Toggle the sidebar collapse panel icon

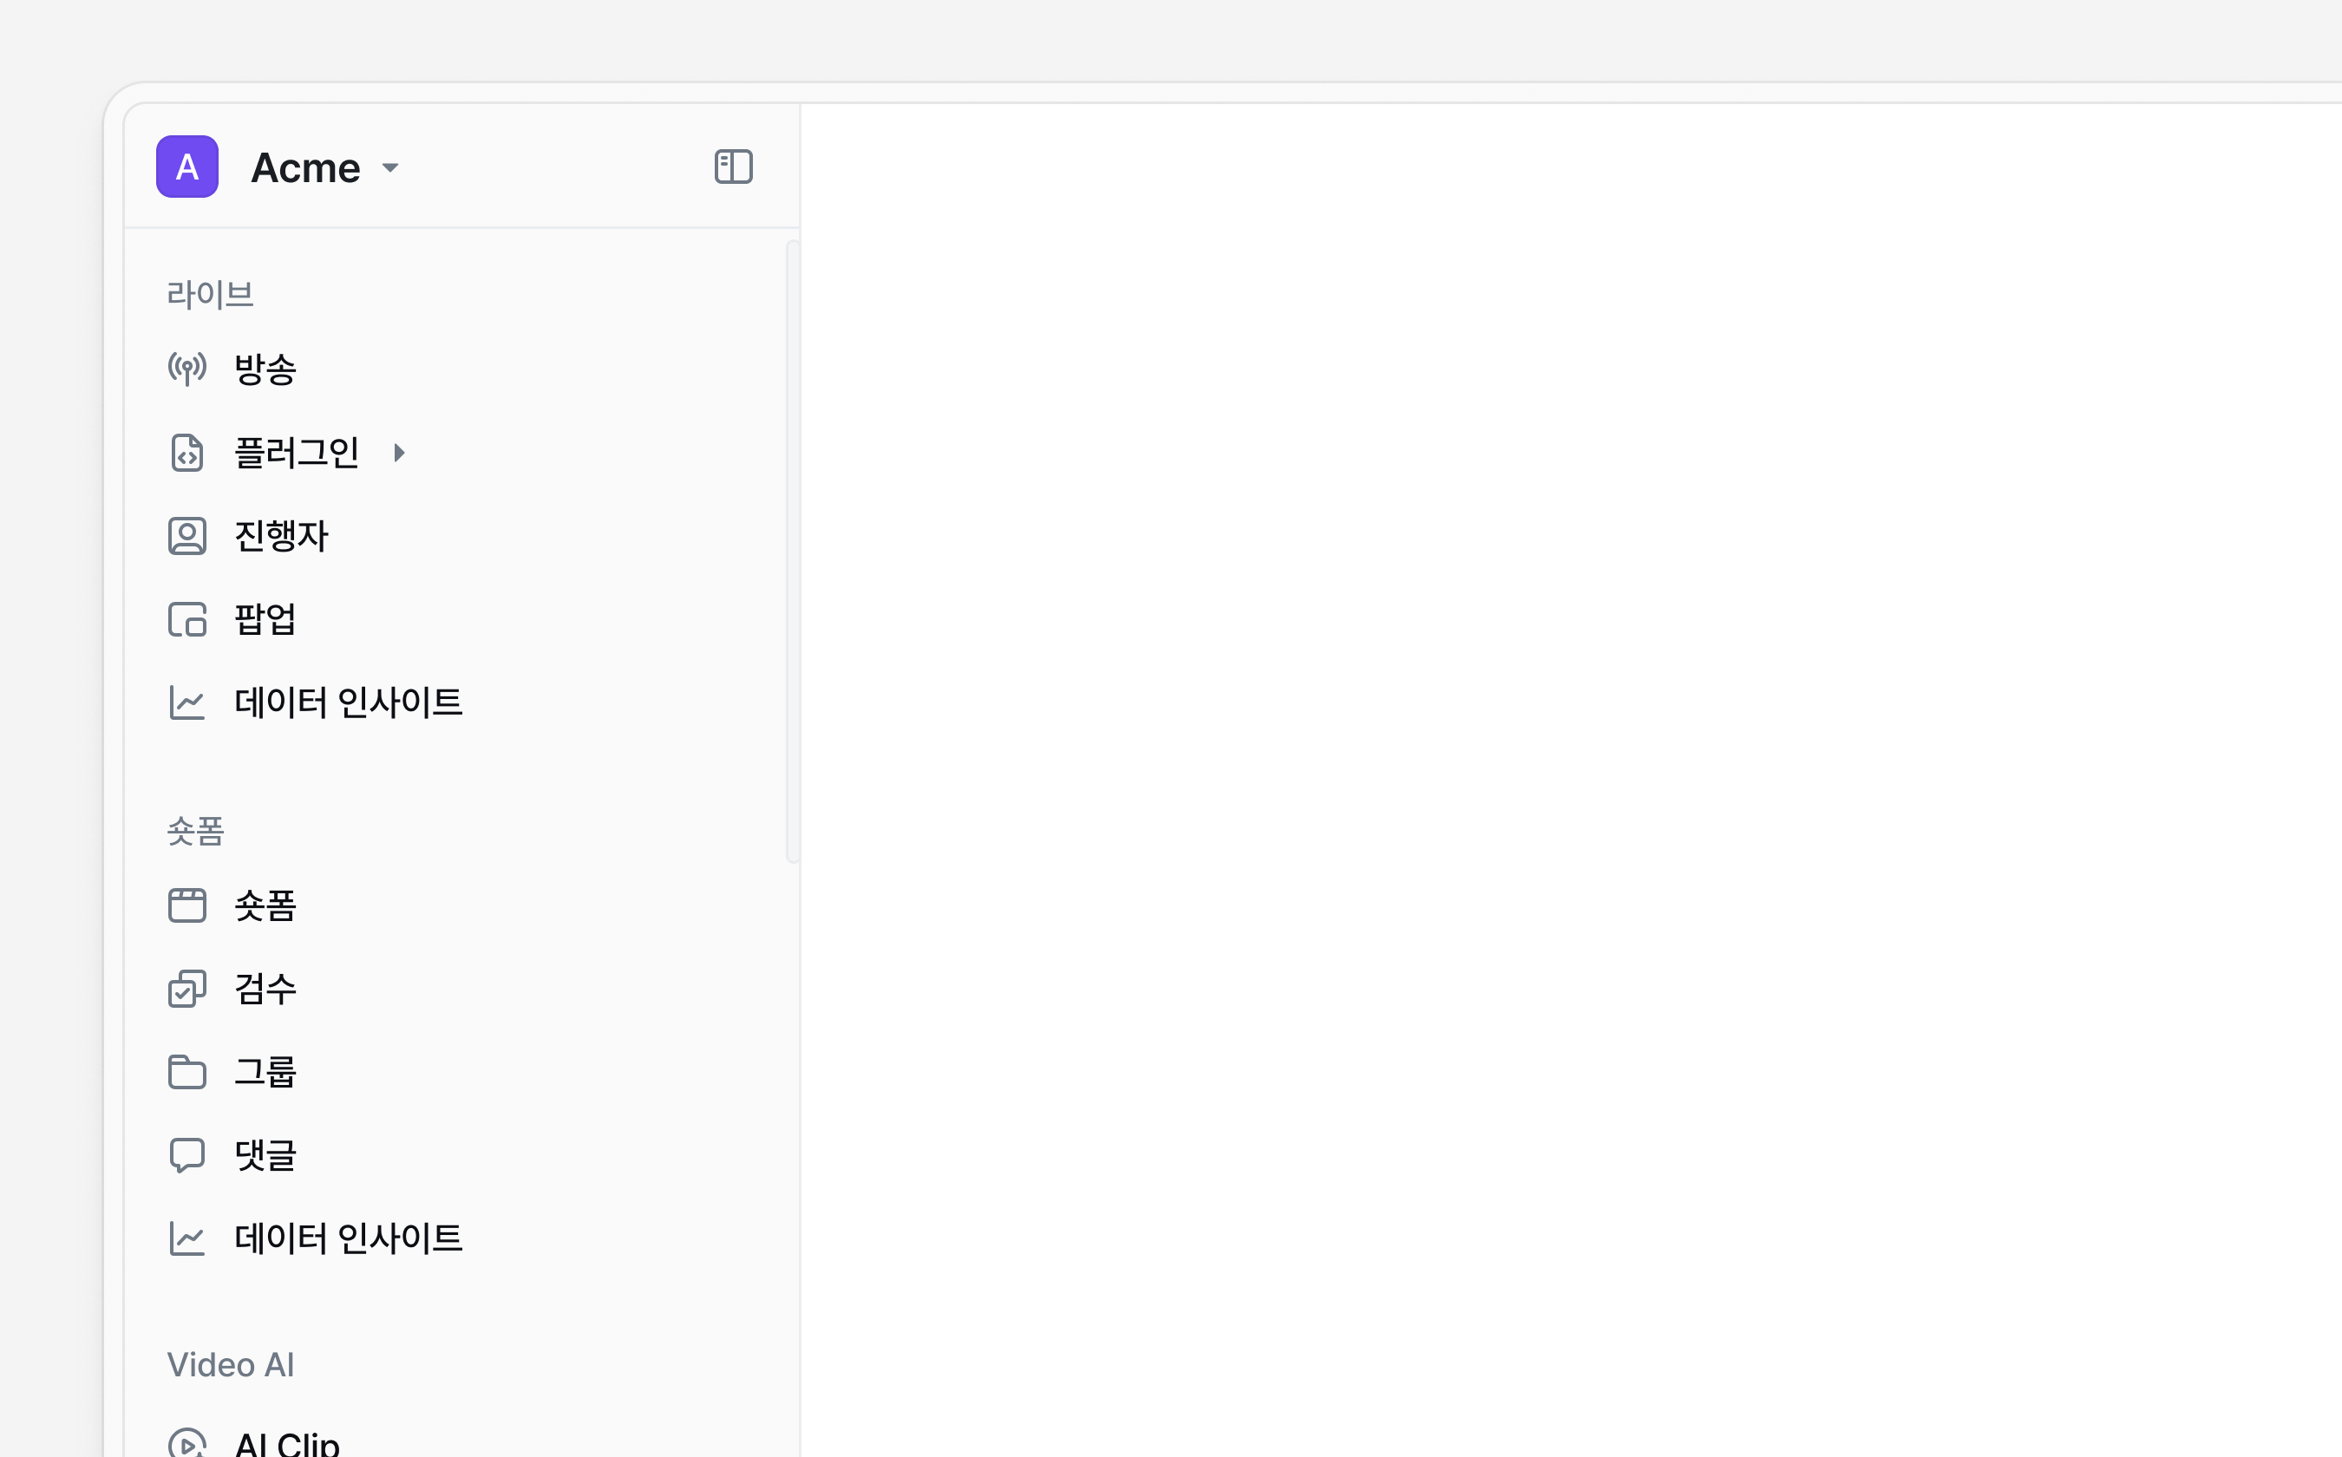coord(732,167)
